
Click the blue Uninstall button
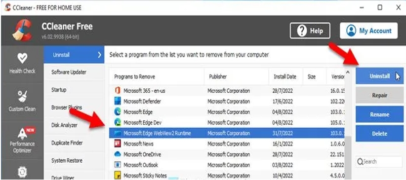[380, 76]
